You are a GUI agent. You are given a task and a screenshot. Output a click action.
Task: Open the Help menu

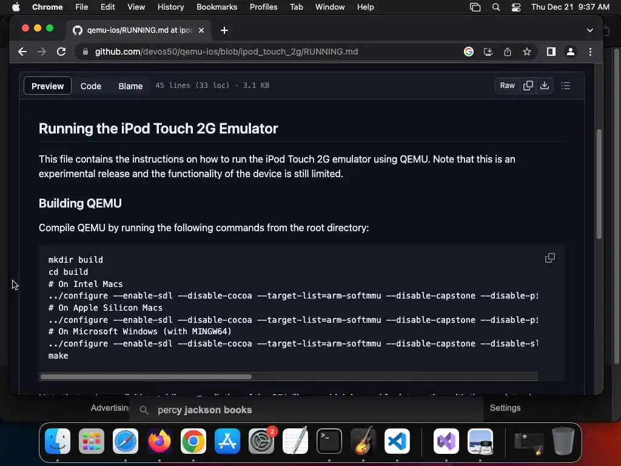[365, 7]
